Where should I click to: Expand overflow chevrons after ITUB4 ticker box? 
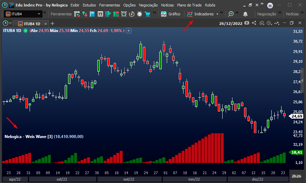click(x=45, y=13)
